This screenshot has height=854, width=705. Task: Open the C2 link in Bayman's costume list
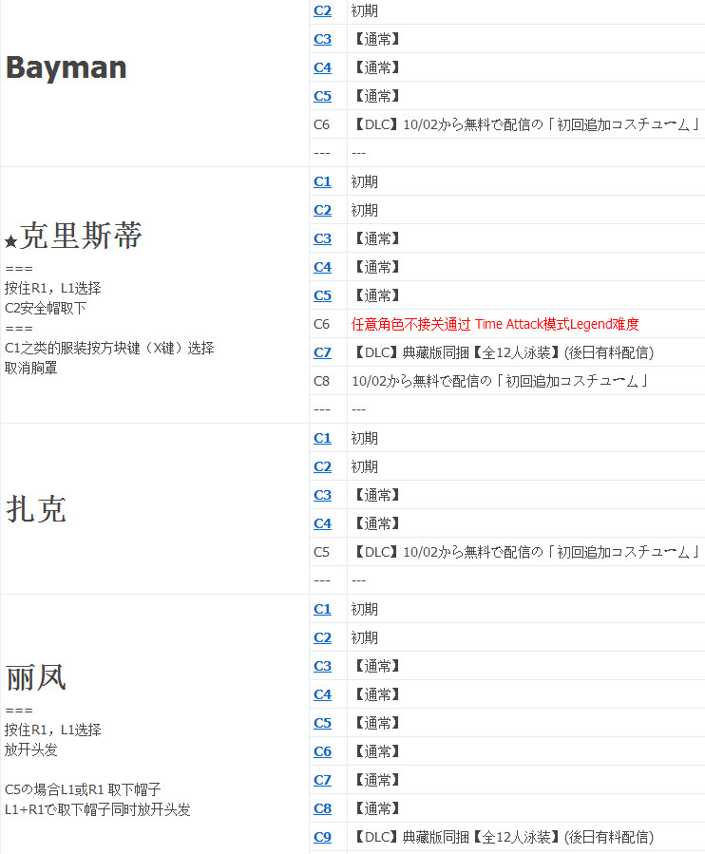coord(322,10)
